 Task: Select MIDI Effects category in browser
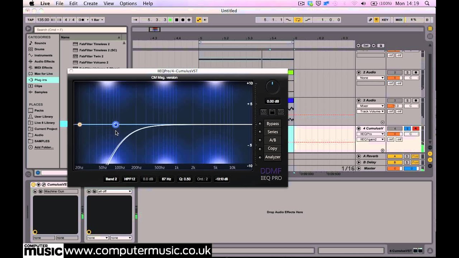(43, 67)
